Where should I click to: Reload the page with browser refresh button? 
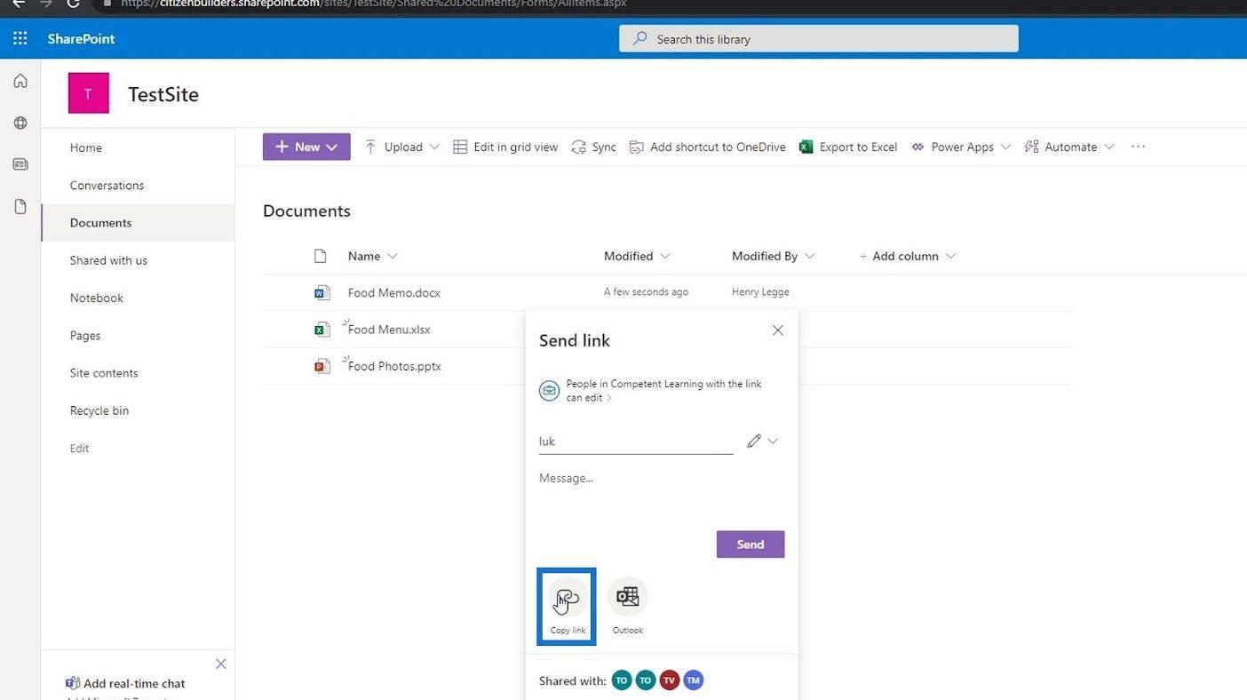tap(74, 4)
